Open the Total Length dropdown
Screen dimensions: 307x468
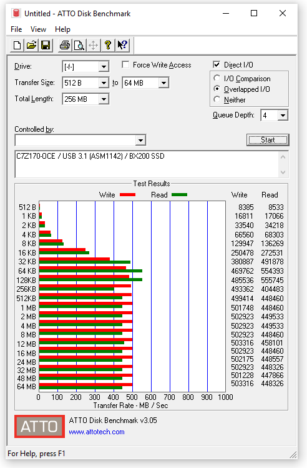104,99
